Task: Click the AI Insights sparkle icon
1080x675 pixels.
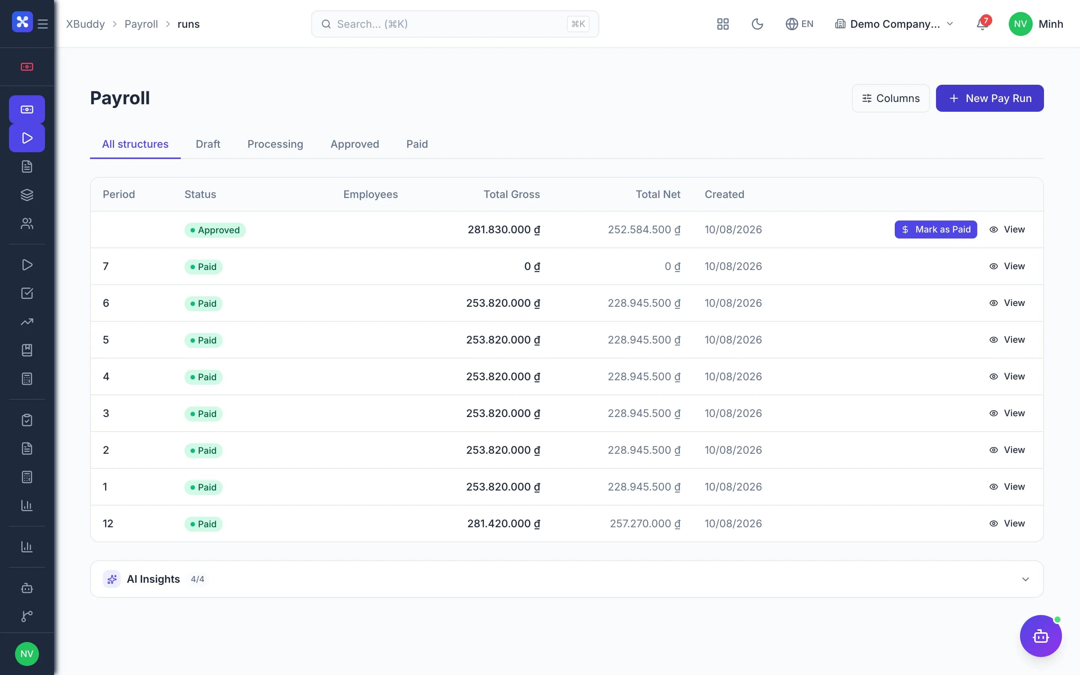Action: (x=112, y=579)
